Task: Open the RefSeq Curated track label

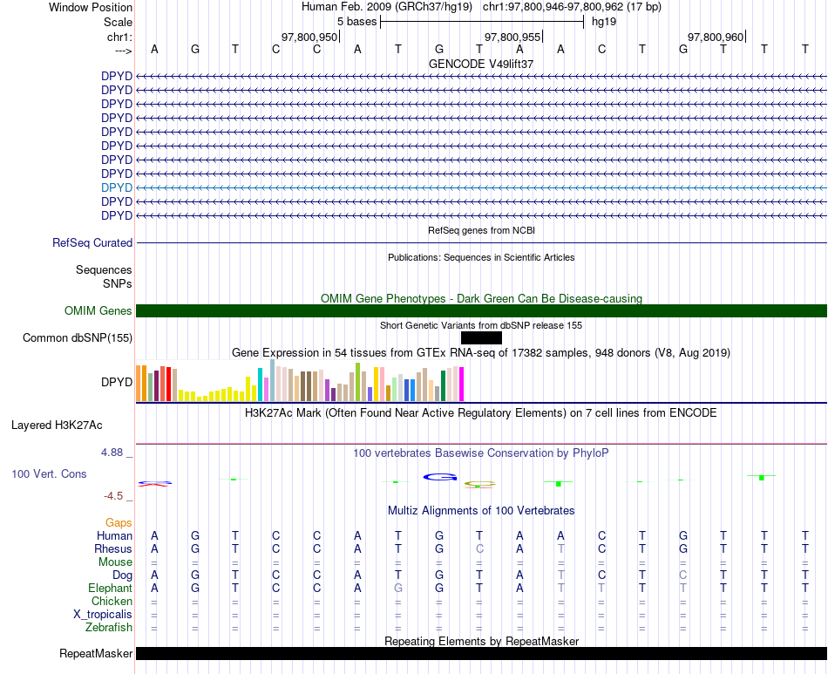Action: pos(92,243)
